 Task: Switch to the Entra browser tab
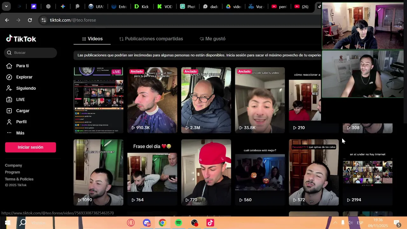point(119,6)
